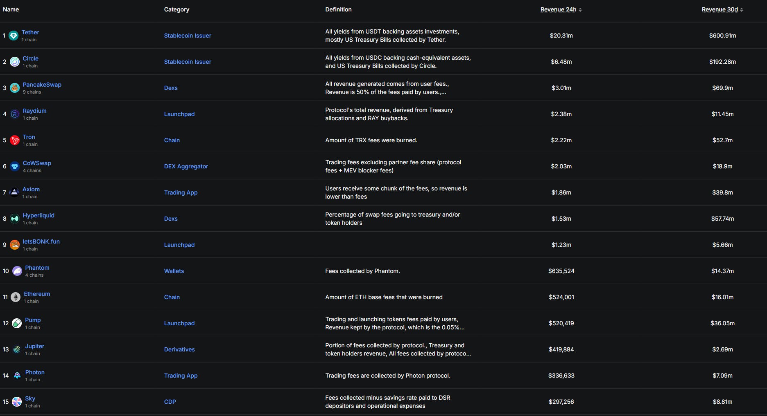This screenshot has width=767, height=416.
Task: Open the Circle protocol link
Action: click(x=31, y=58)
